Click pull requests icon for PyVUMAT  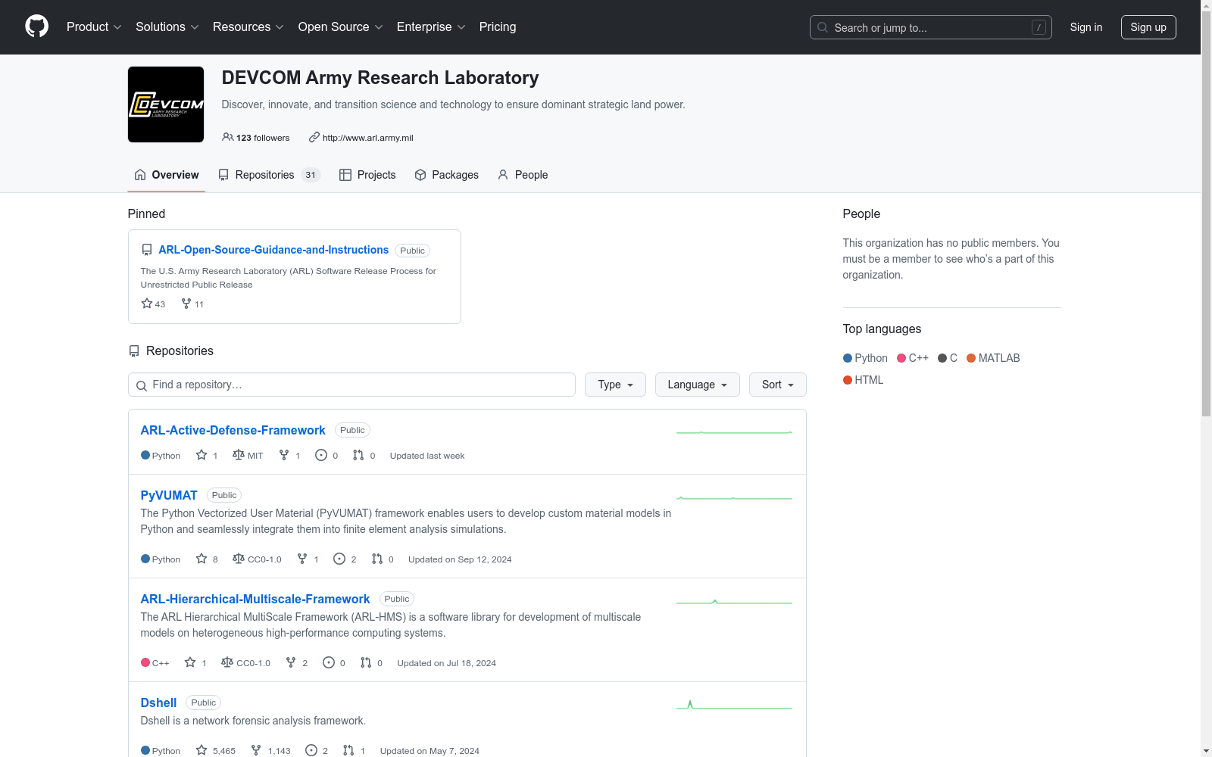click(x=377, y=559)
